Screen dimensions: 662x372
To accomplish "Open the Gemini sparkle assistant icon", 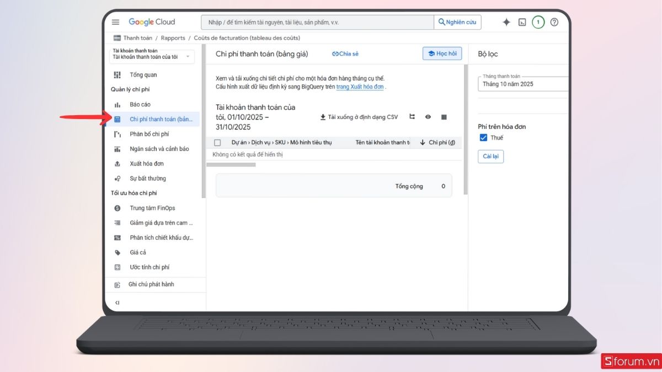I will click(506, 22).
